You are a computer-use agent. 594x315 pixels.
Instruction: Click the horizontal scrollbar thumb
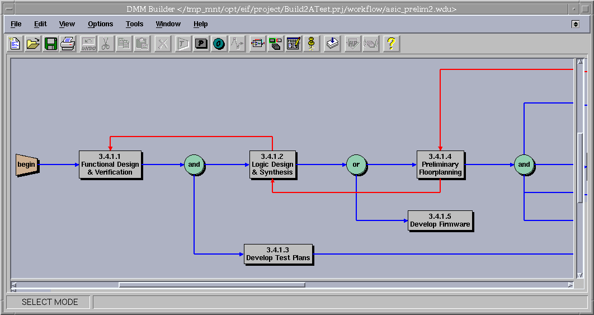tap(211, 285)
